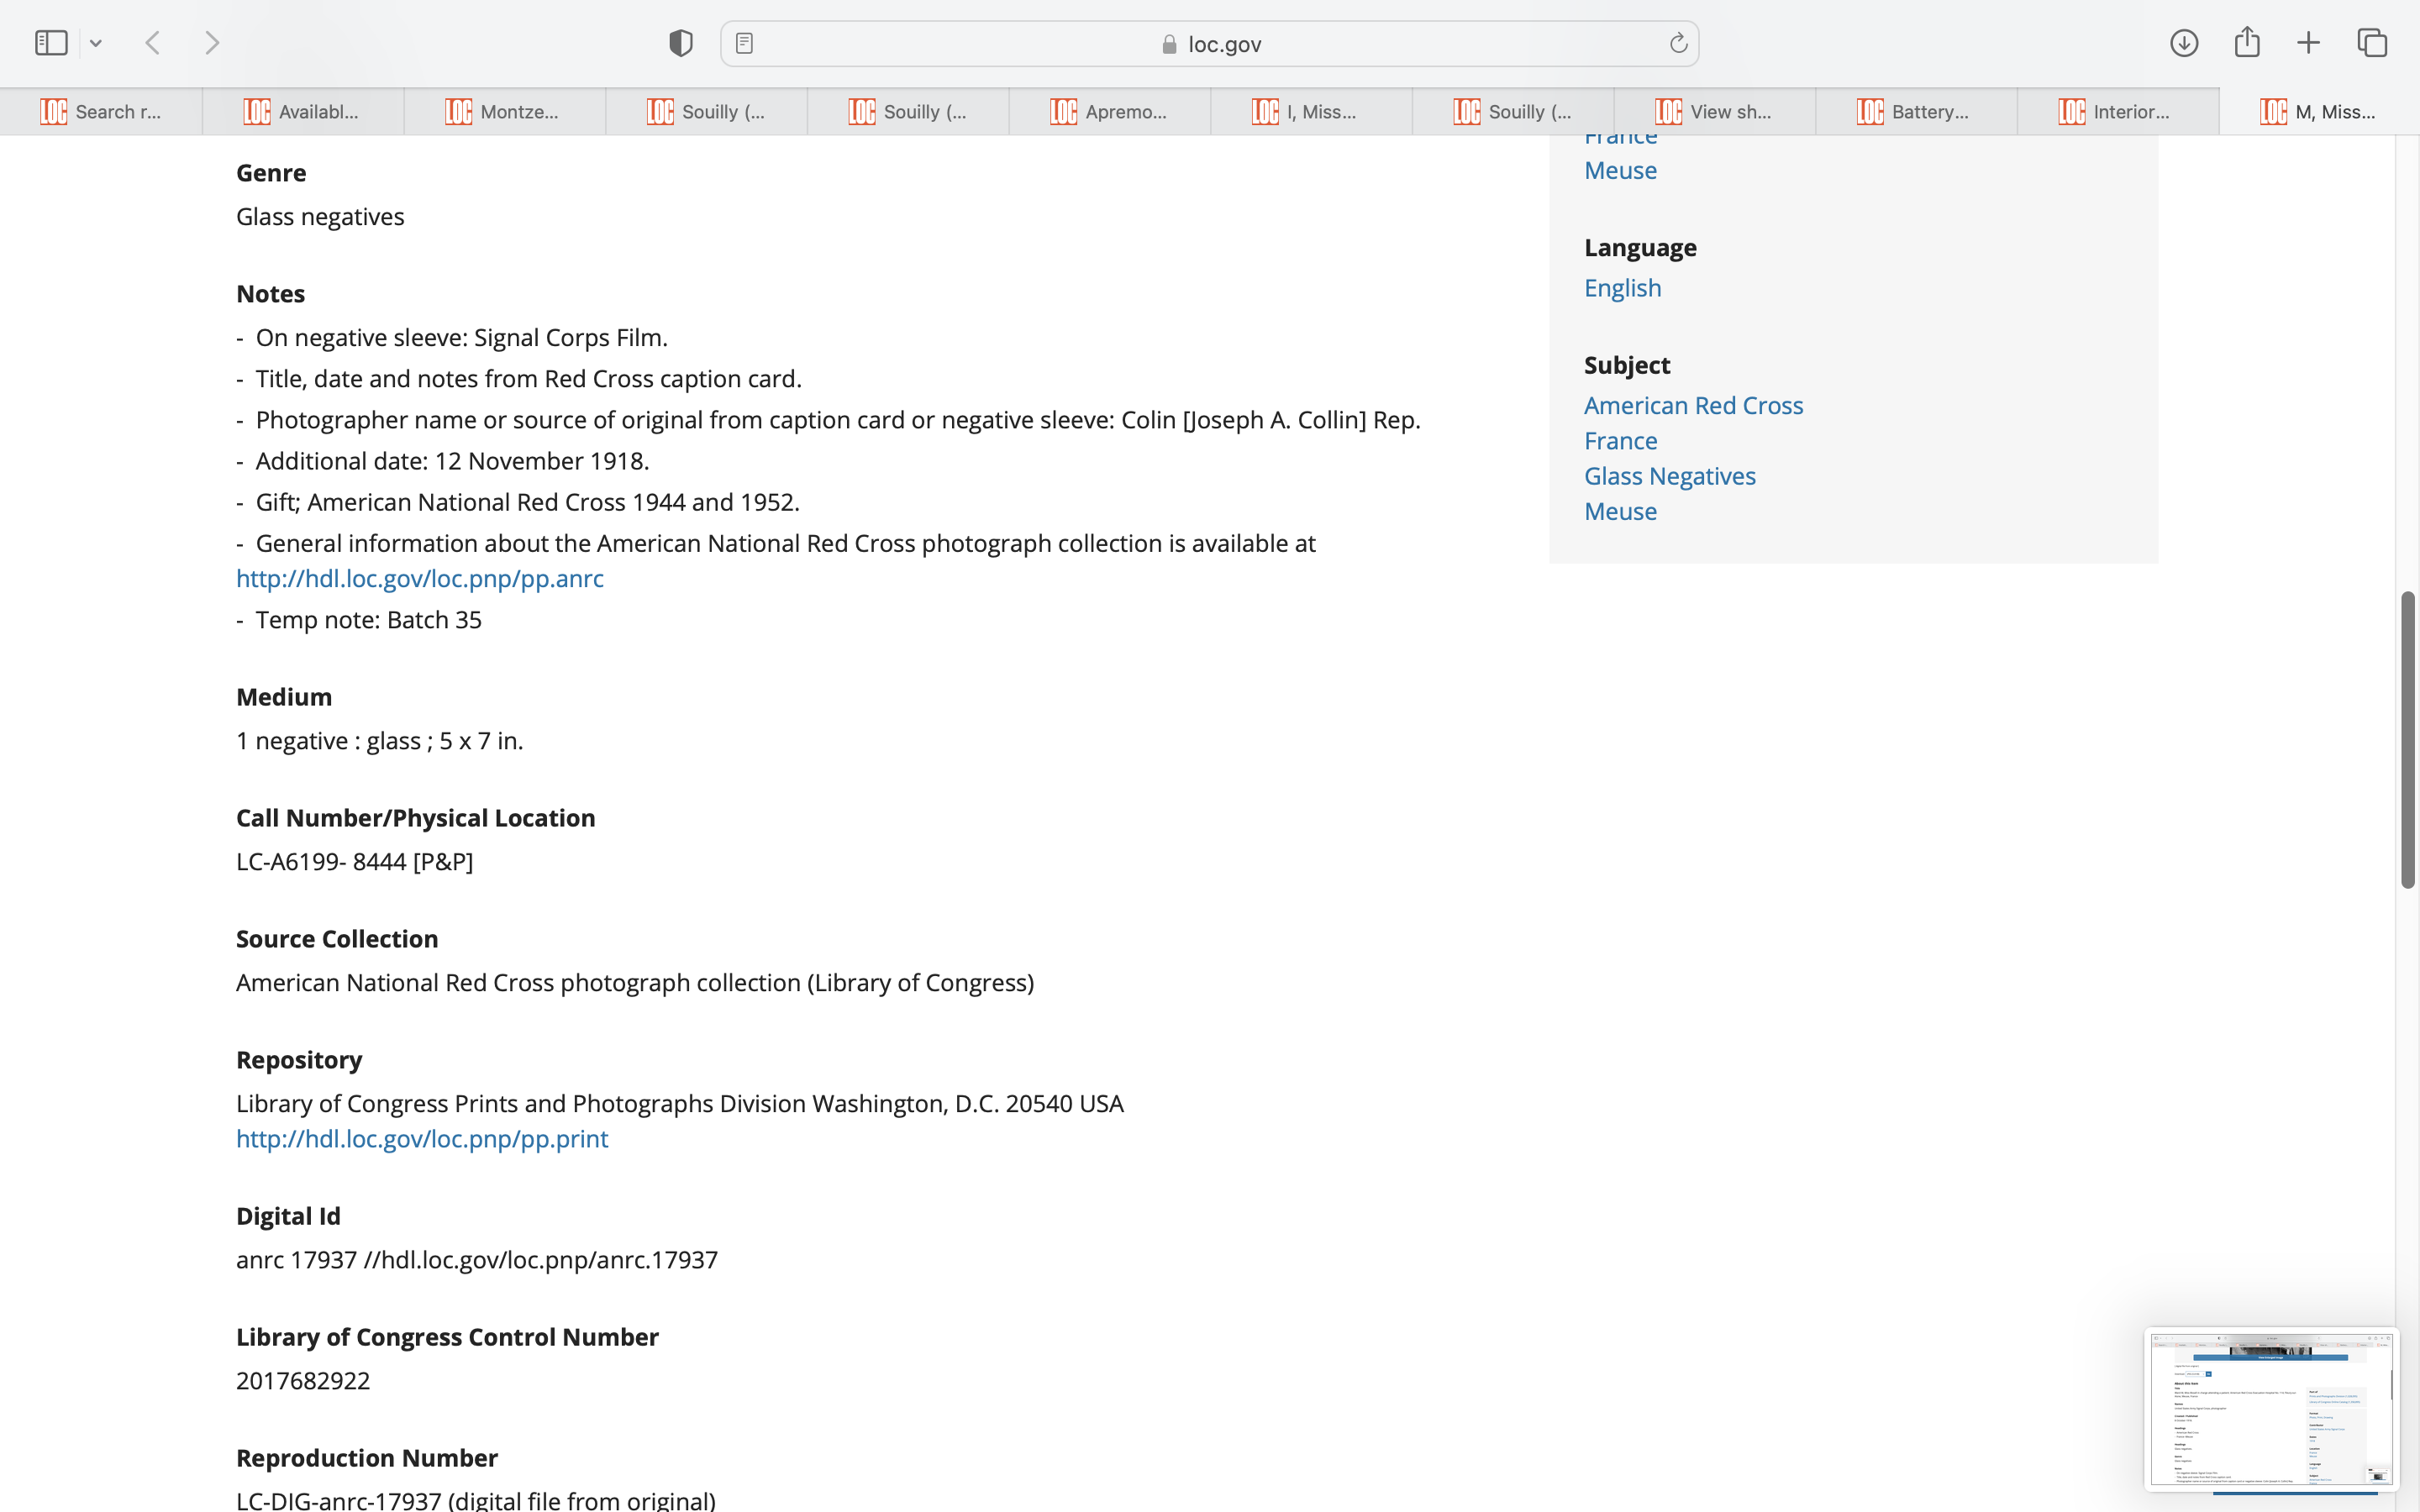This screenshot has height=1512, width=2420.
Task: Open the privacy report shield icon
Action: tap(681, 43)
